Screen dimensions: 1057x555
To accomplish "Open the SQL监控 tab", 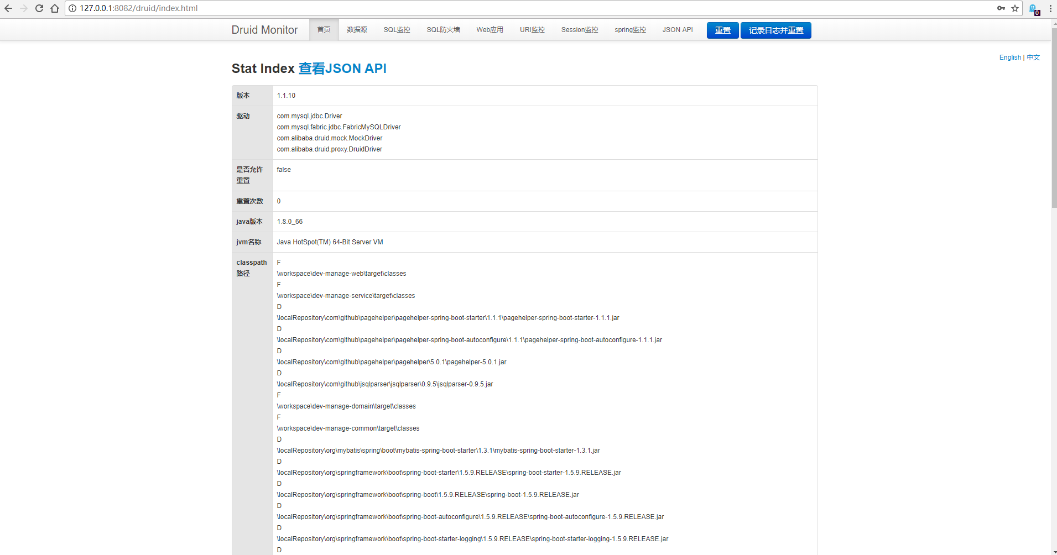I will tap(397, 30).
